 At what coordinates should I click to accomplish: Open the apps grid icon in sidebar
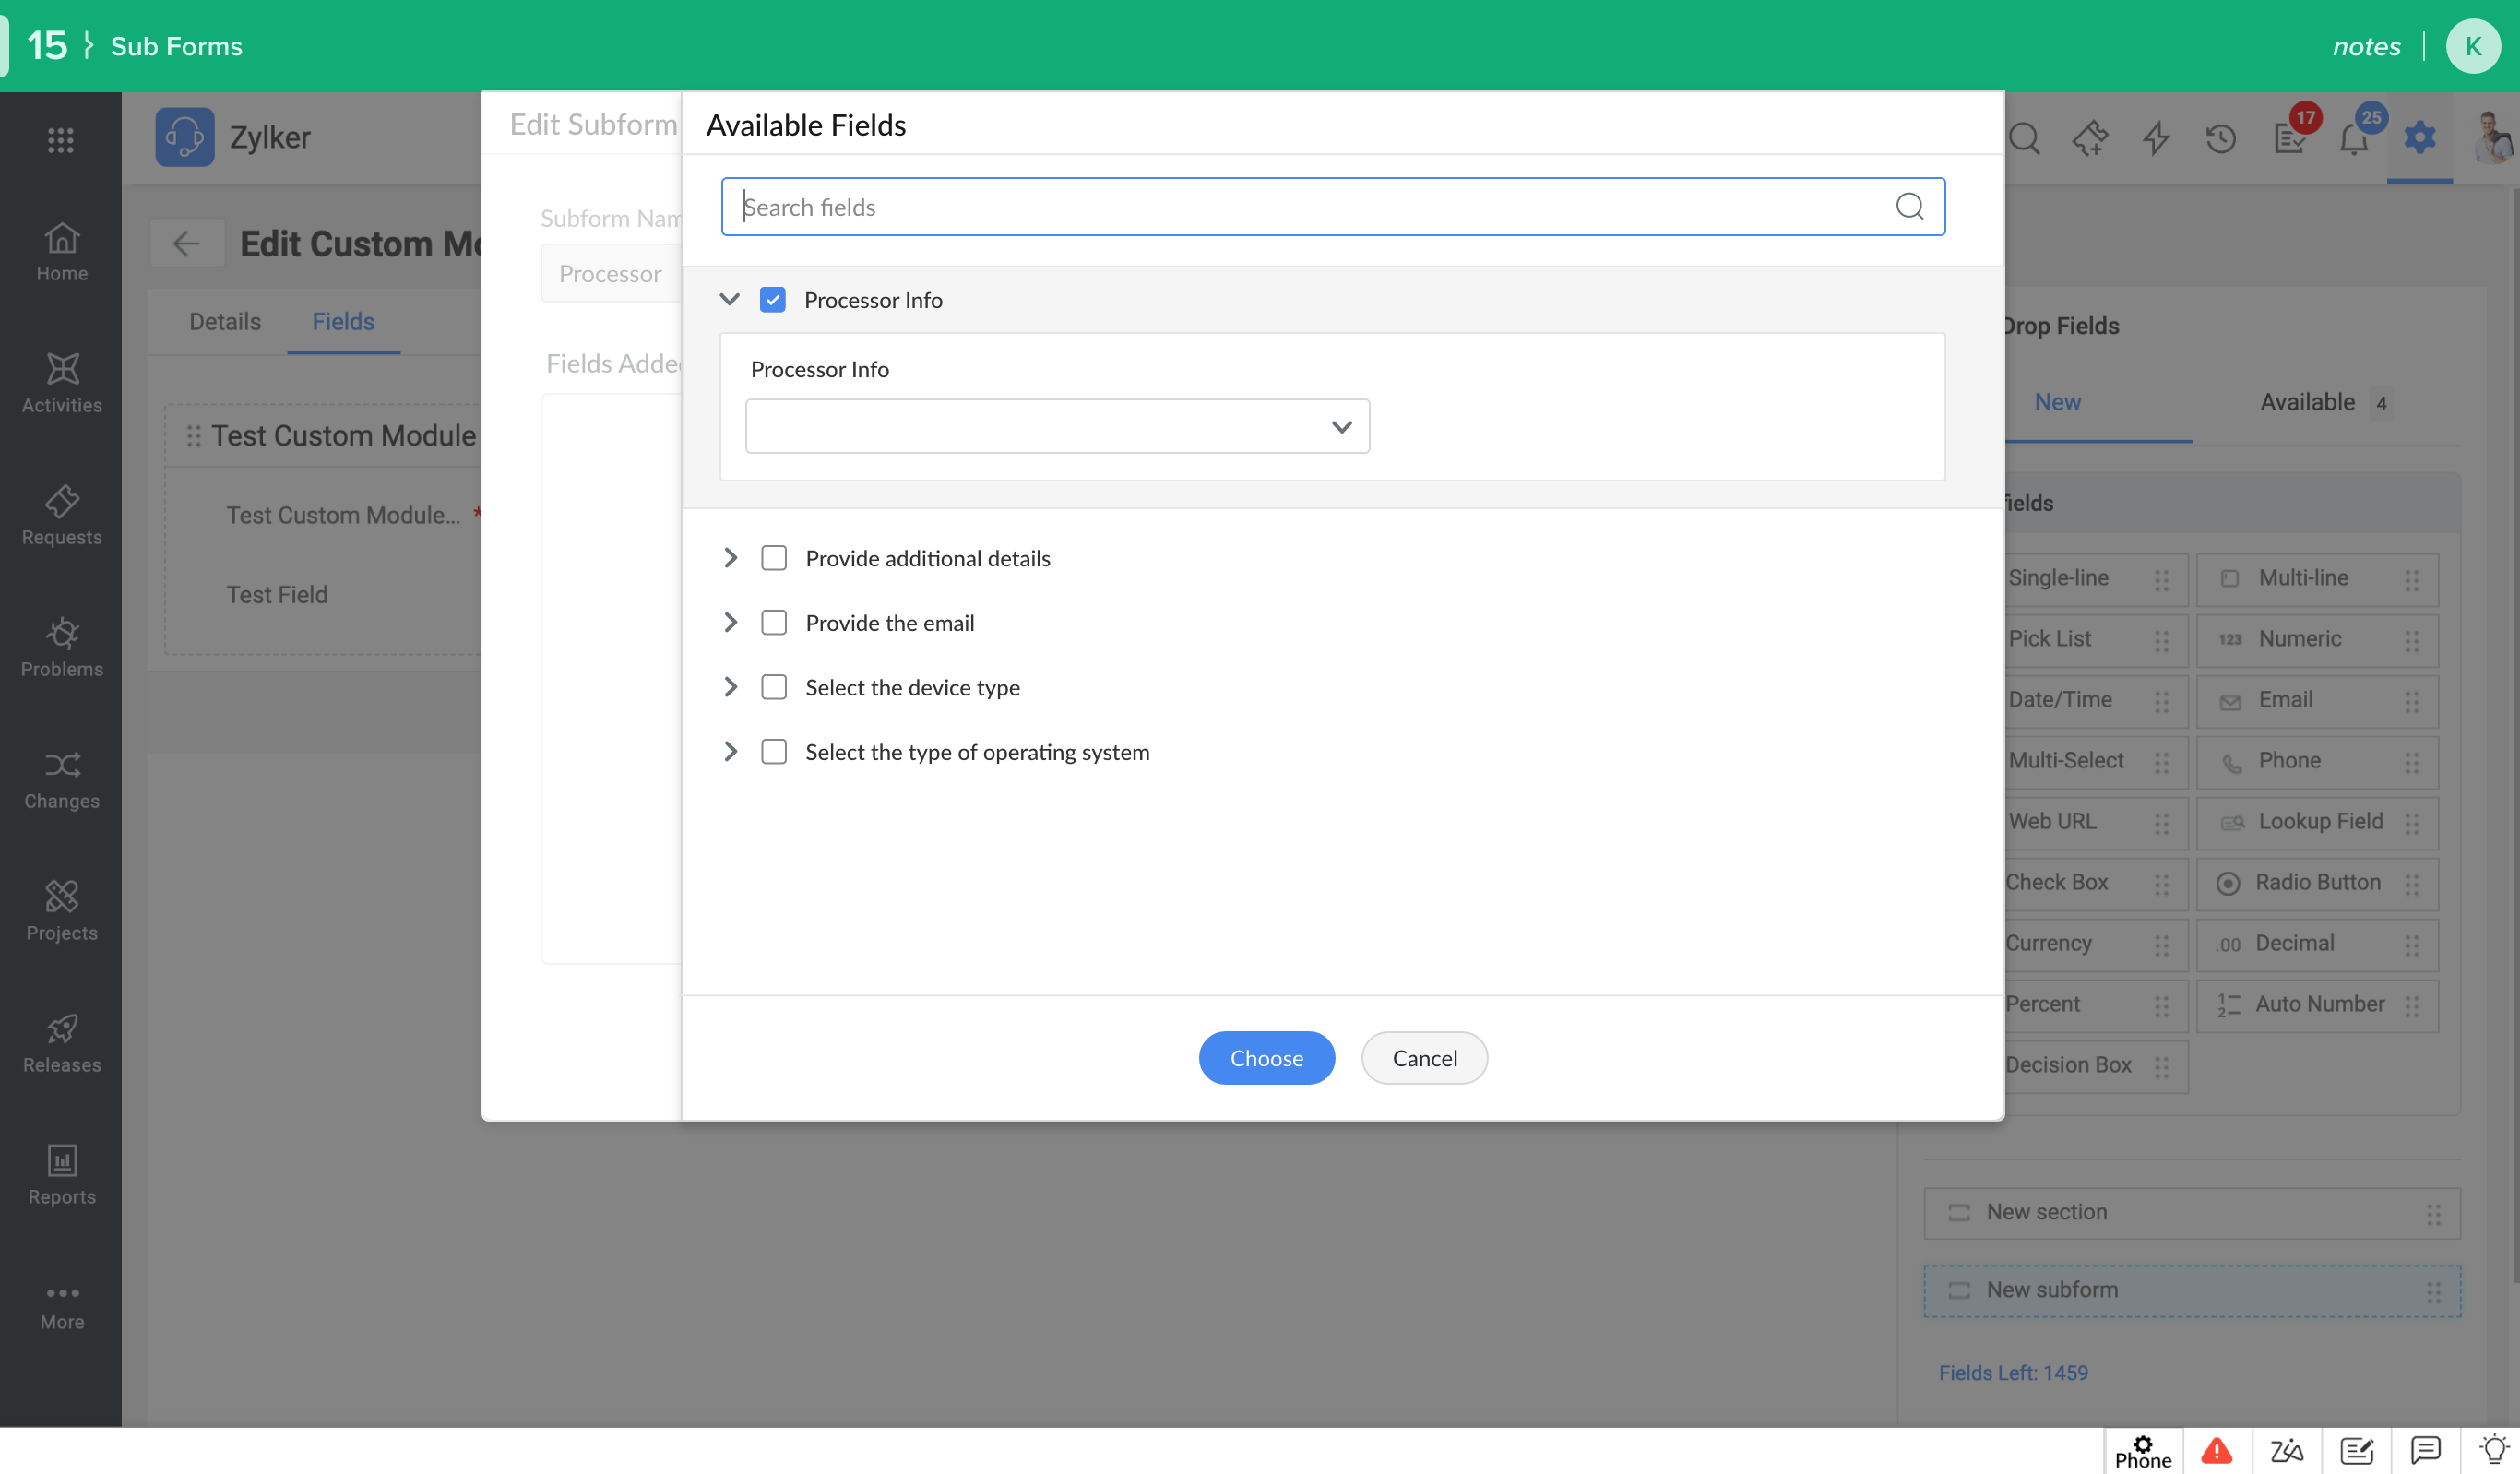pyautogui.click(x=61, y=140)
